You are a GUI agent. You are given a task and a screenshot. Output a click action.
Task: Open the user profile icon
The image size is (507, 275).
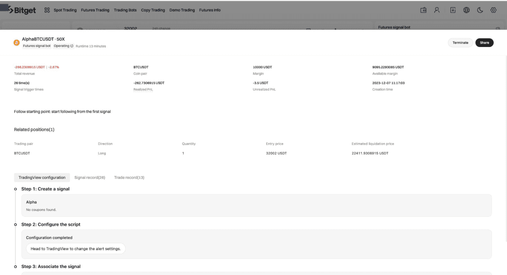click(438, 10)
